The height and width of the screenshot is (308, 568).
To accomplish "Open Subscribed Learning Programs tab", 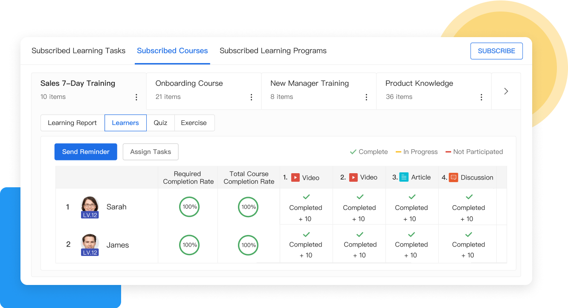I will pos(273,51).
